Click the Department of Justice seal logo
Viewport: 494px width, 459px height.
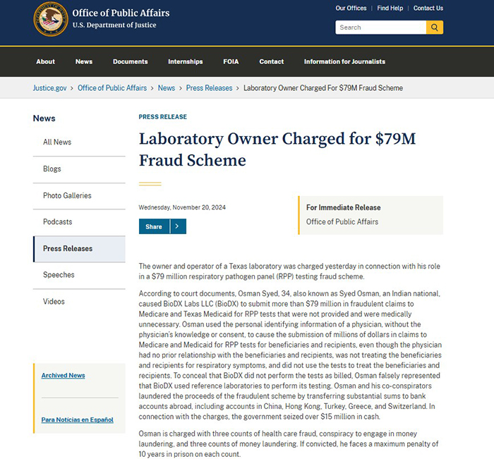pos(51,19)
